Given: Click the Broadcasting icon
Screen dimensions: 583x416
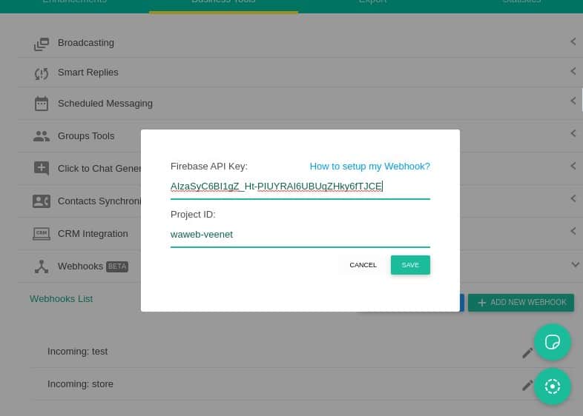Looking at the screenshot, I should point(42,44).
